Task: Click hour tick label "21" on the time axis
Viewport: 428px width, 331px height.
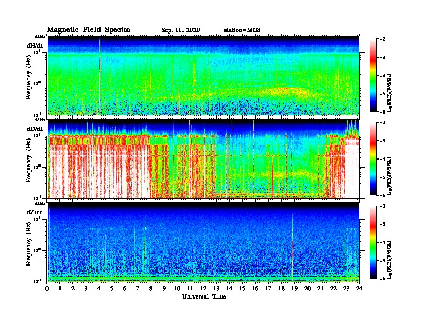Action: pyautogui.click(x=320, y=289)
